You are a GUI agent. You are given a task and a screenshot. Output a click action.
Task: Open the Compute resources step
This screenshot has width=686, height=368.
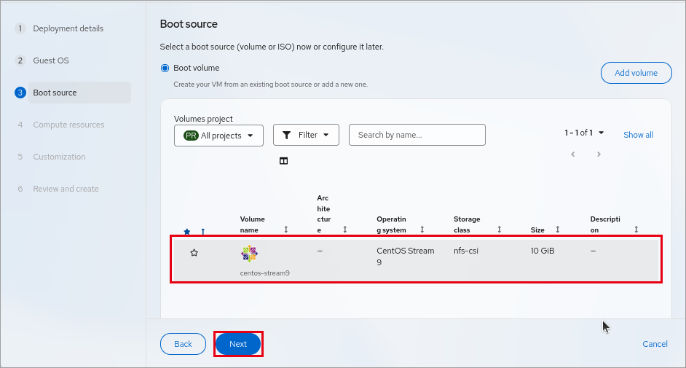[68, 125]
